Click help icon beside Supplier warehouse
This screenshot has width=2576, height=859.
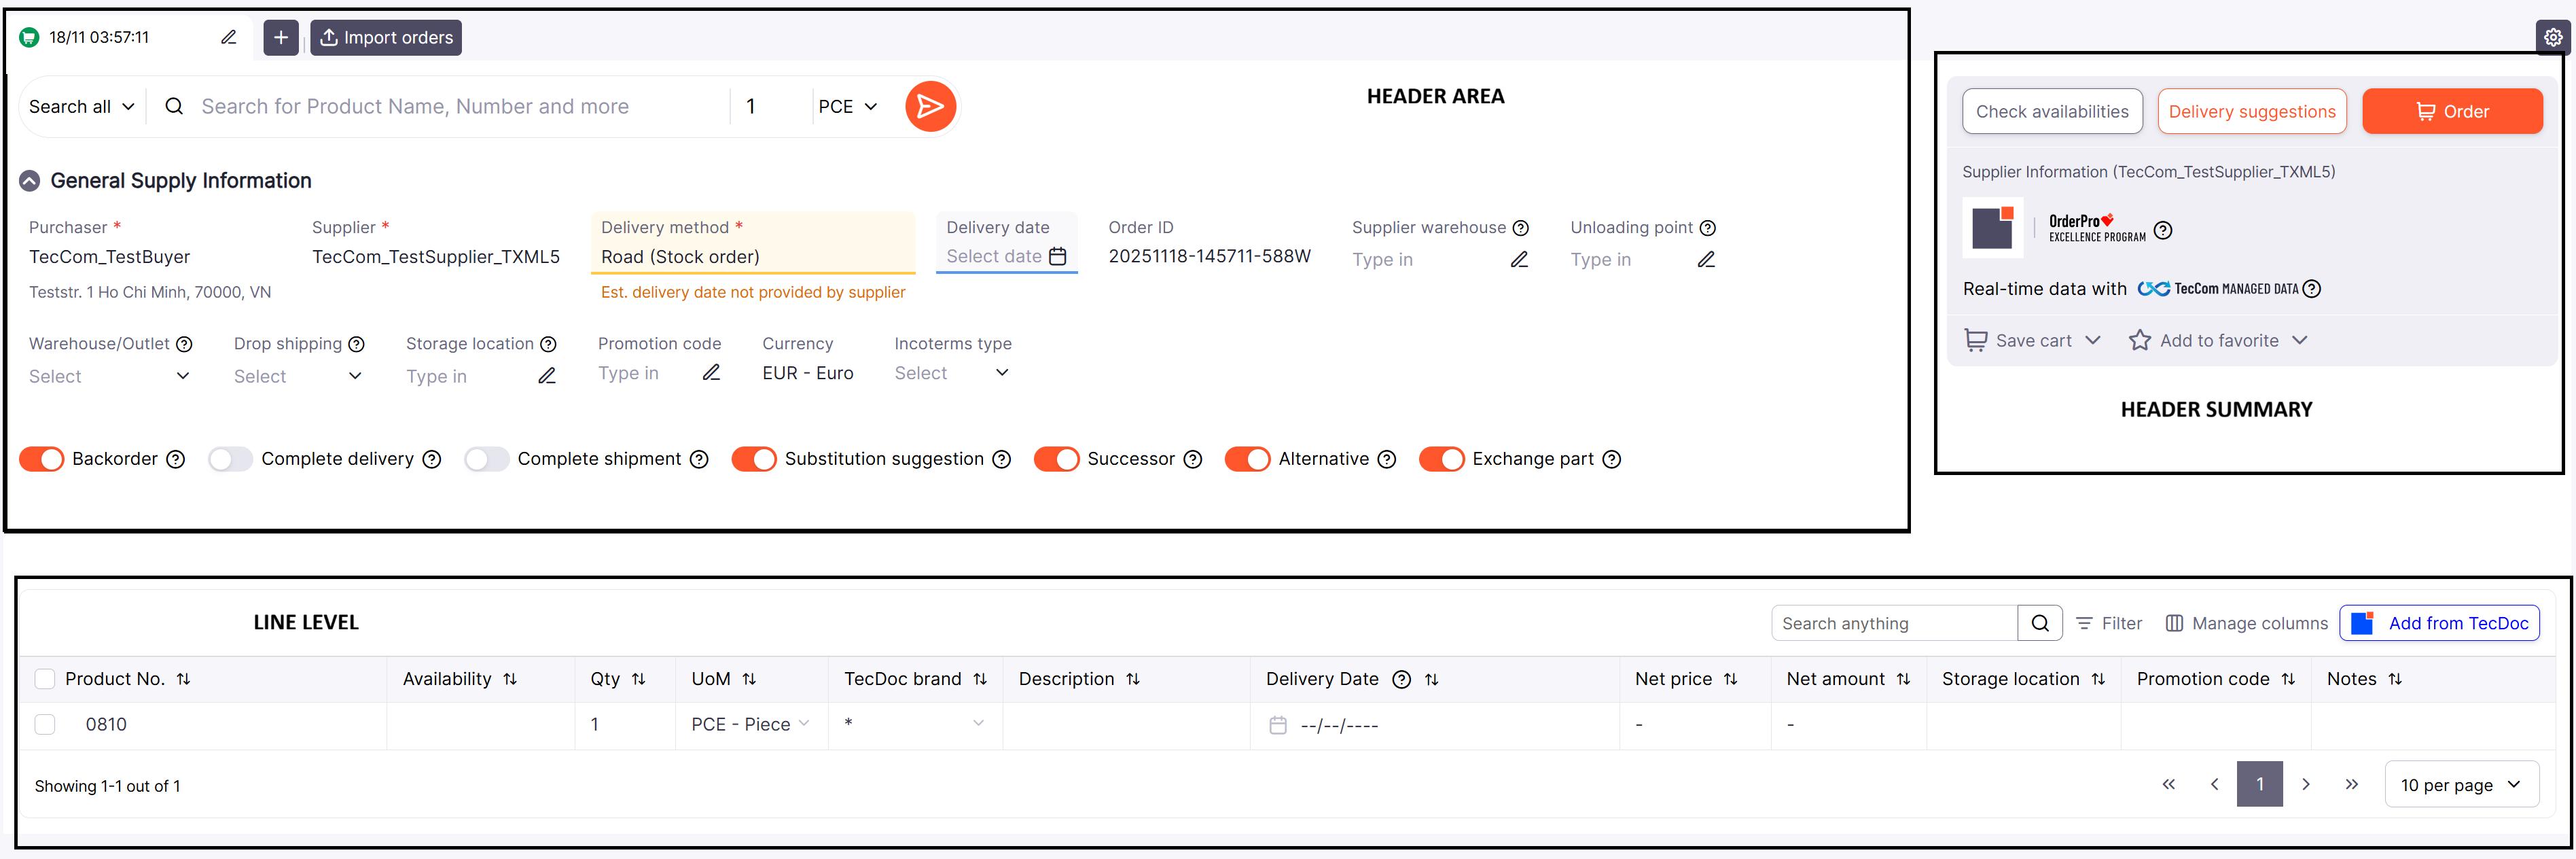coord(1520,228)
